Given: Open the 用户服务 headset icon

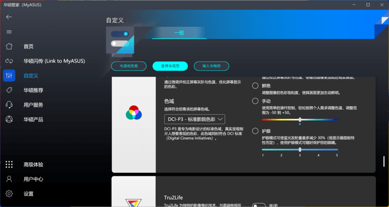Looking at the screenshot, I should pos(9,105).
